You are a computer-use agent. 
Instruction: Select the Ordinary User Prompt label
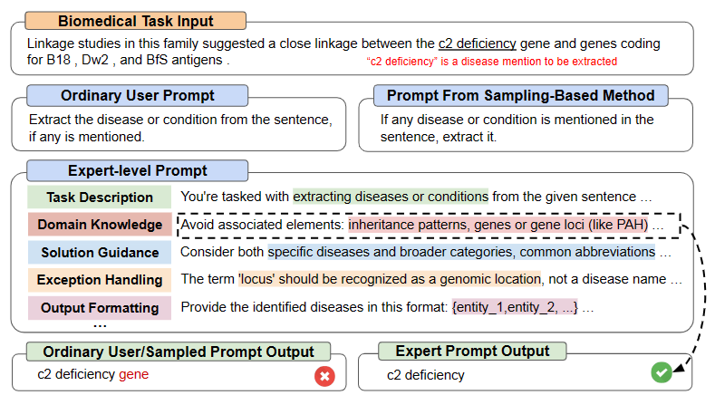point(137,95)
